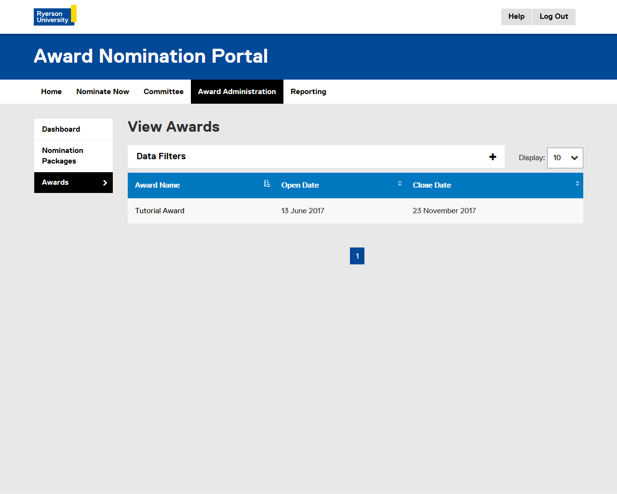Expand Data Filters with the plus icon
617x494 pixels.
pos(493,157)
